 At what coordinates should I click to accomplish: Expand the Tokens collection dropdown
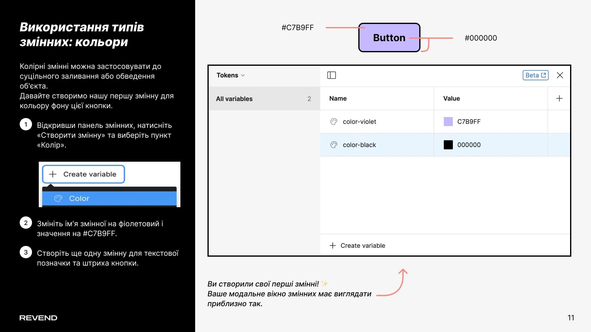click(x=231, y=75)
